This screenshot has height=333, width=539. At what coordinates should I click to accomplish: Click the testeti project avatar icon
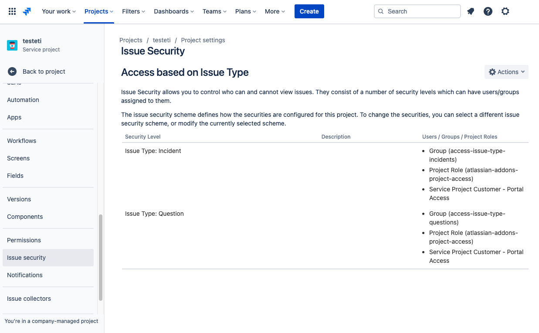(x=12, y=45)
